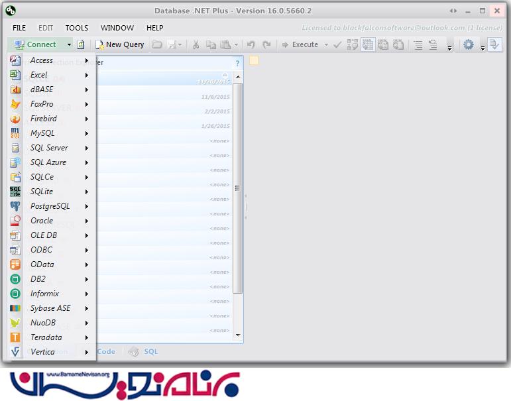Click the Firebird icon
Image resolution: width=511 pixels, height=401 pixels.
(x=15, y=119)
